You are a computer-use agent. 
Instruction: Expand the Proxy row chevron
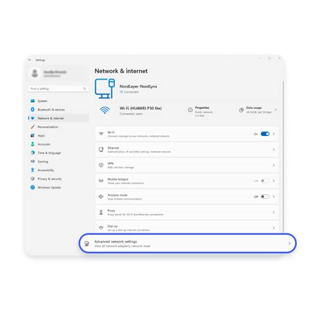(274, 212)
